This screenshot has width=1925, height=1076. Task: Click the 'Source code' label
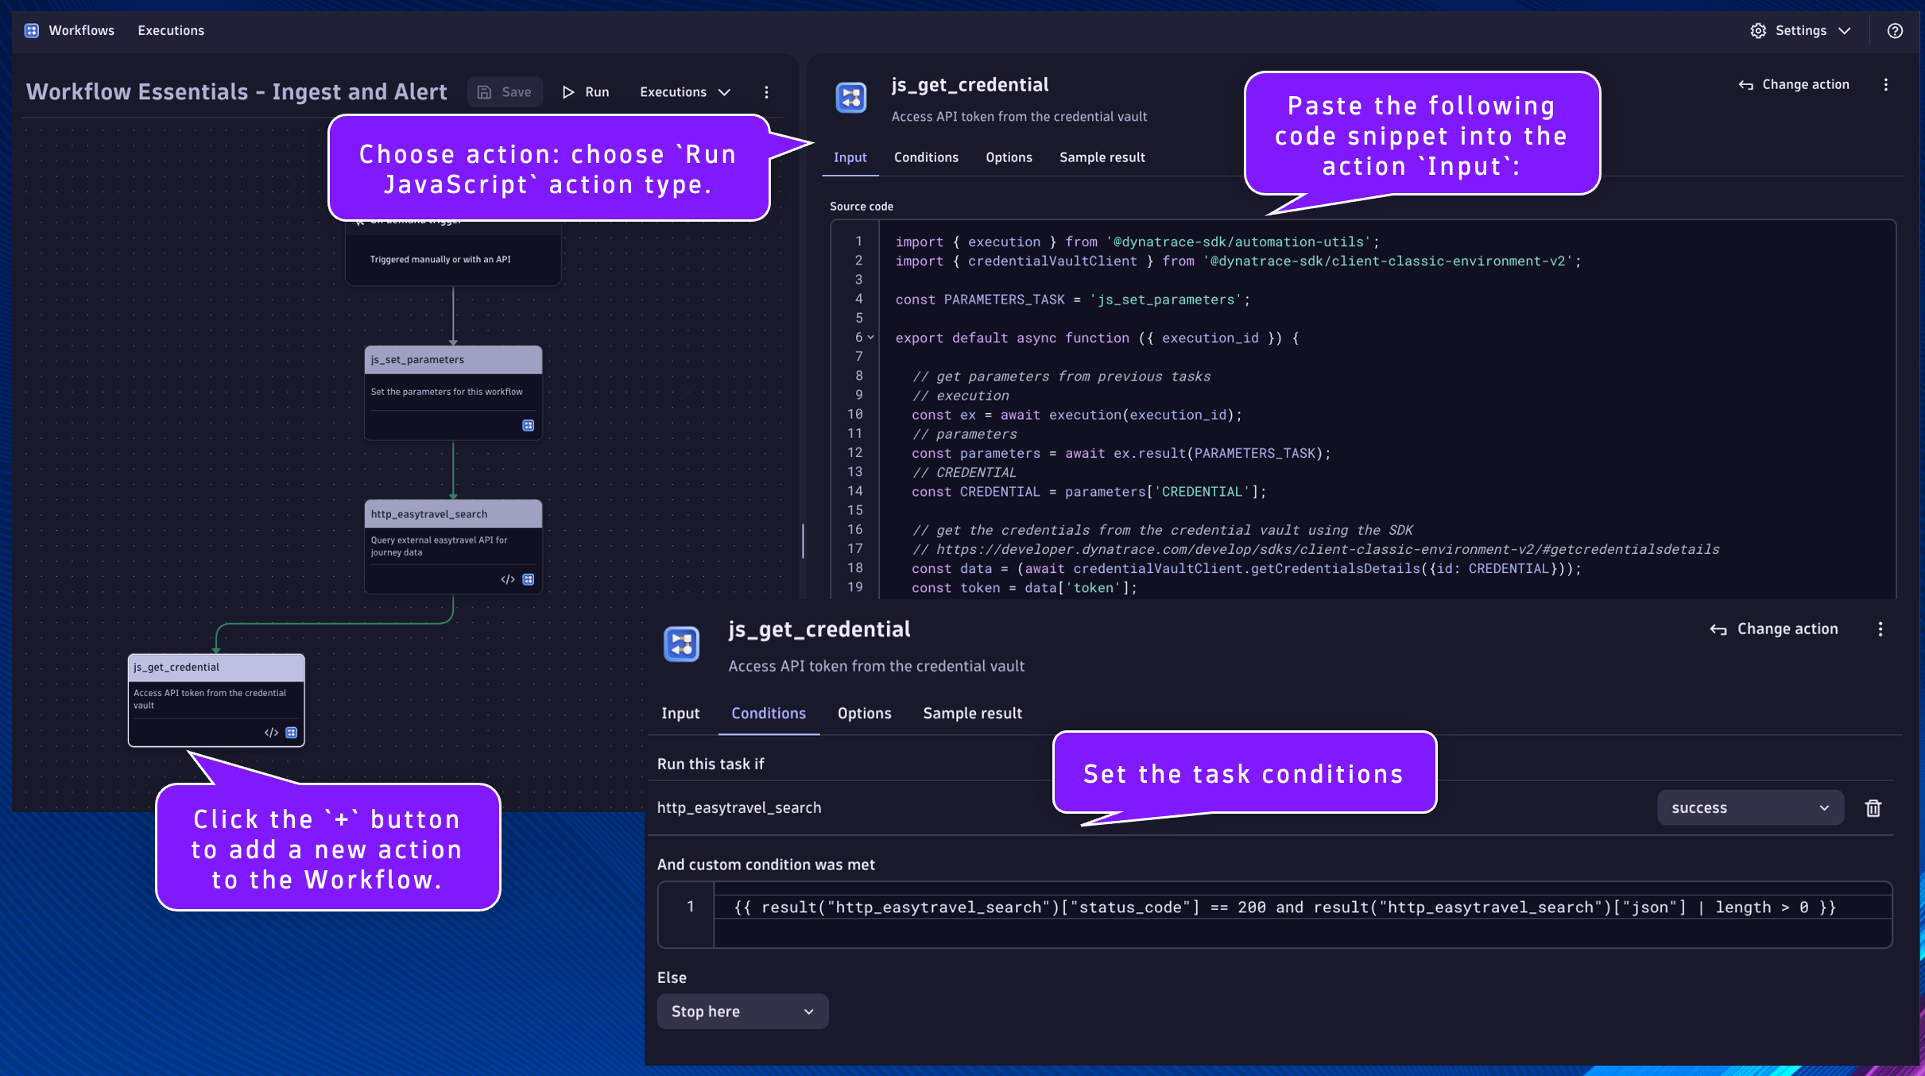(862, 206)
